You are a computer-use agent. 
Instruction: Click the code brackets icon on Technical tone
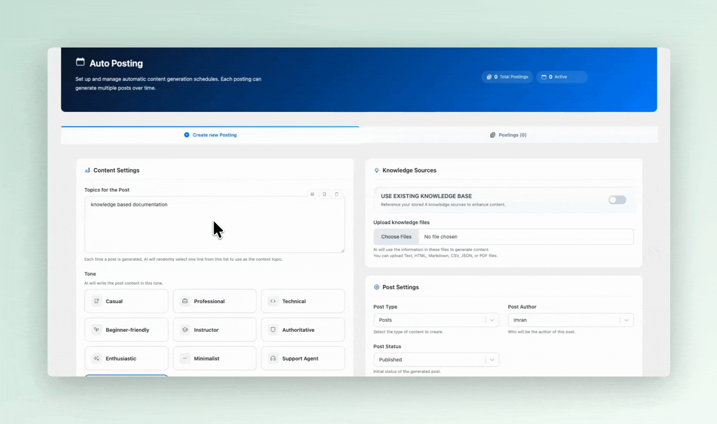pos(273,301)
